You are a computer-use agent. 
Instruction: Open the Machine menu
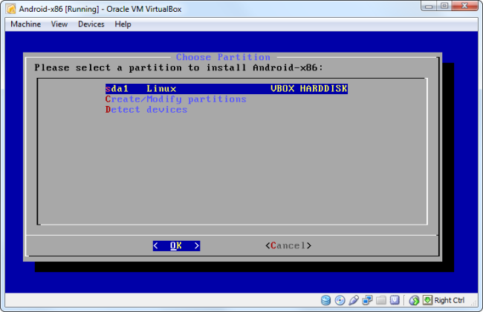pos(25,24)
